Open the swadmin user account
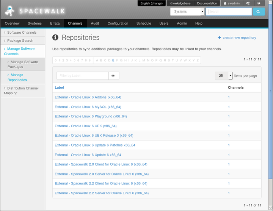 point(232,3)
